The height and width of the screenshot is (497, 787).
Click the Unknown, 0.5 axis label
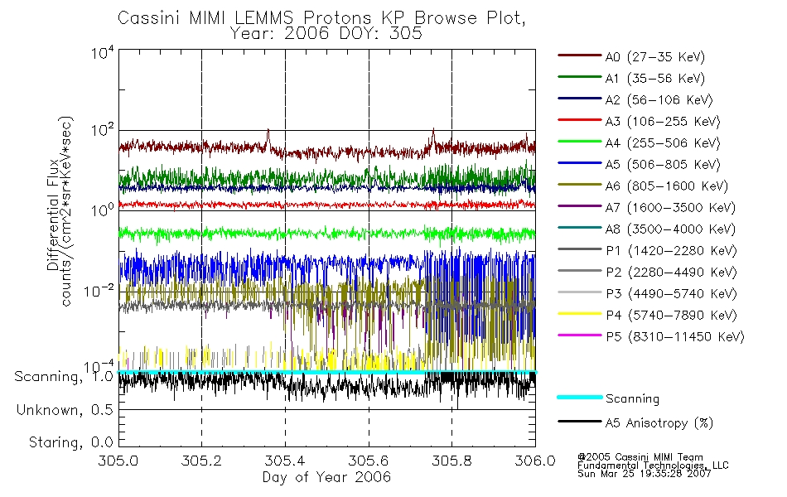coord(65,411)
